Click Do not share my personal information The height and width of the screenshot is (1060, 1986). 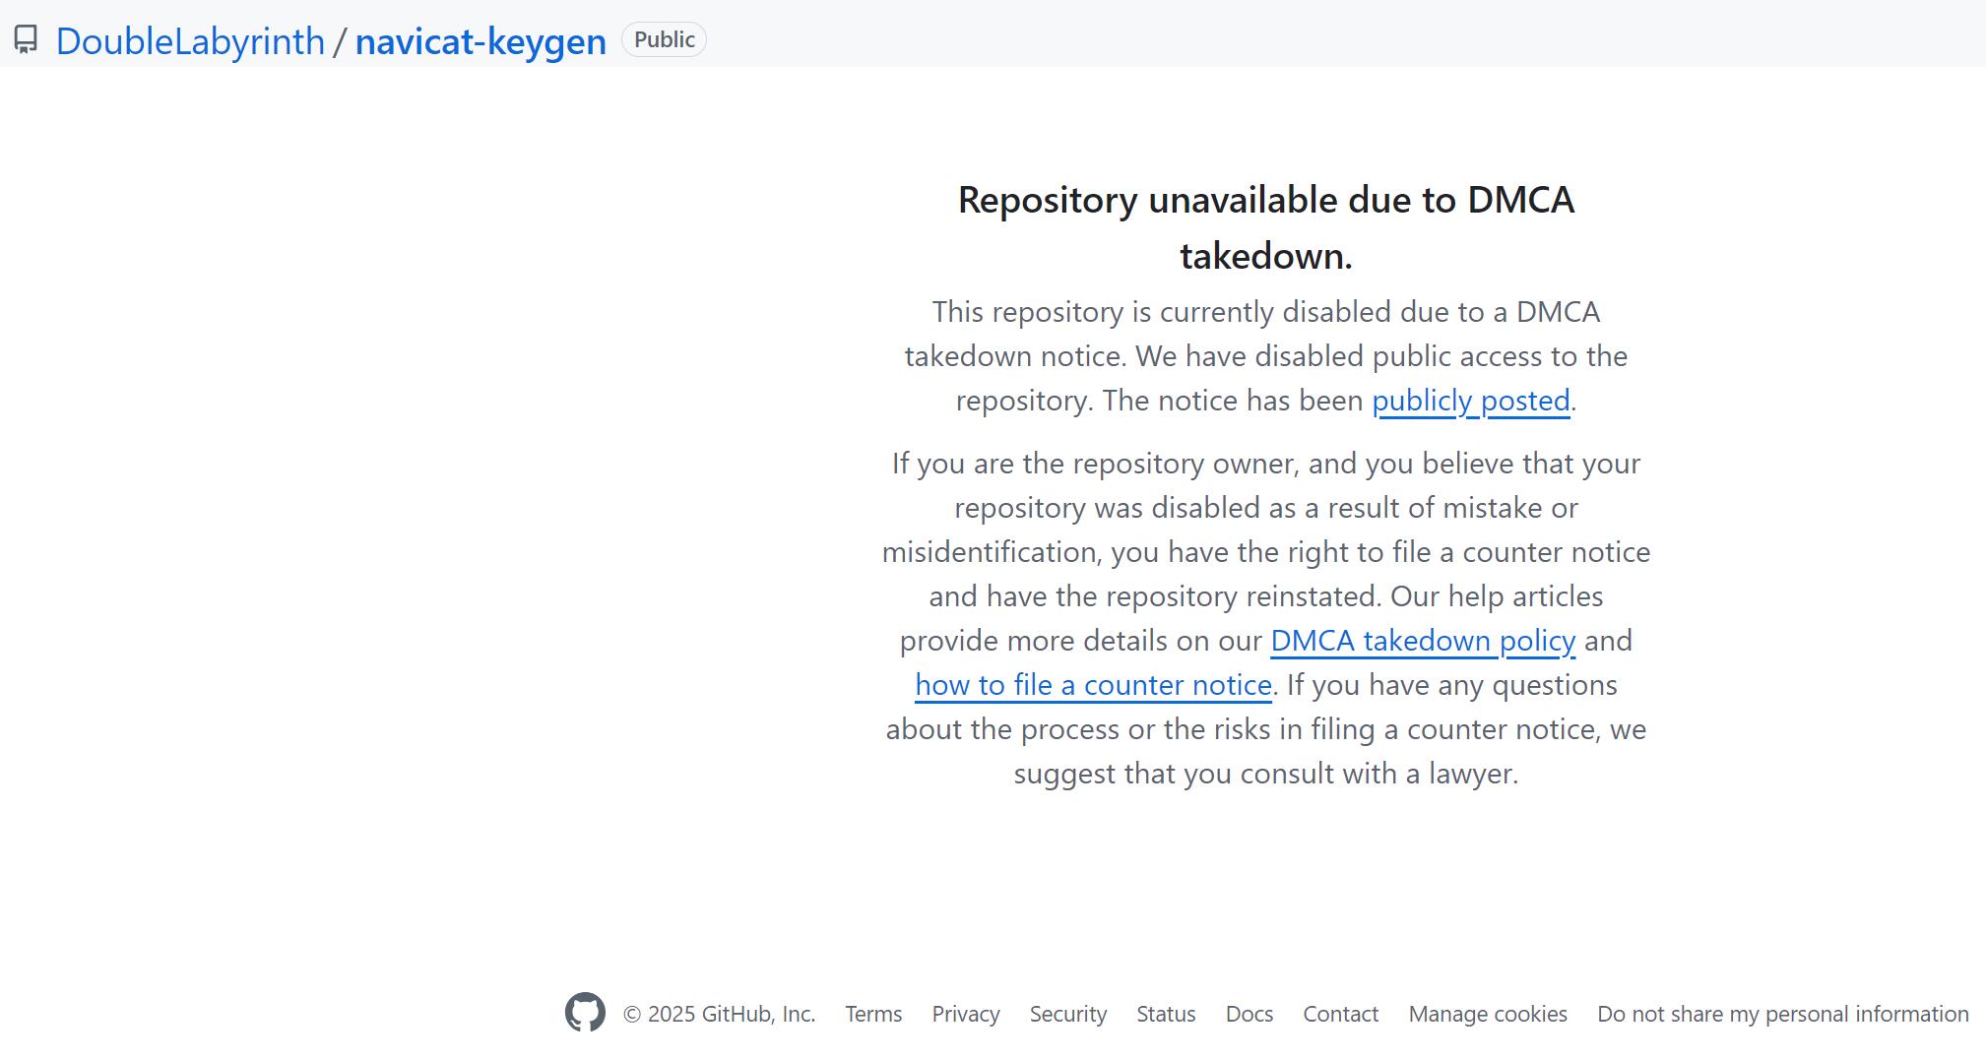point(1783,1014)
